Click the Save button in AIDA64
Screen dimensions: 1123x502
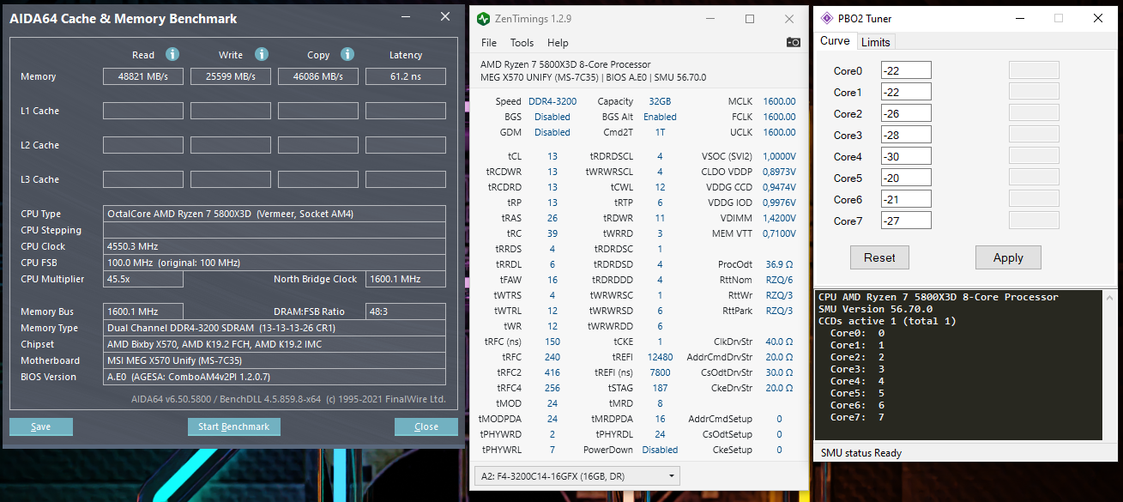40,426
